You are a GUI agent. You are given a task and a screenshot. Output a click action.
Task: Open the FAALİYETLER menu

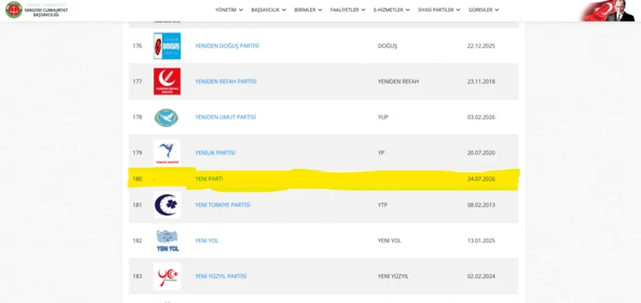click(x=348, y=10)
